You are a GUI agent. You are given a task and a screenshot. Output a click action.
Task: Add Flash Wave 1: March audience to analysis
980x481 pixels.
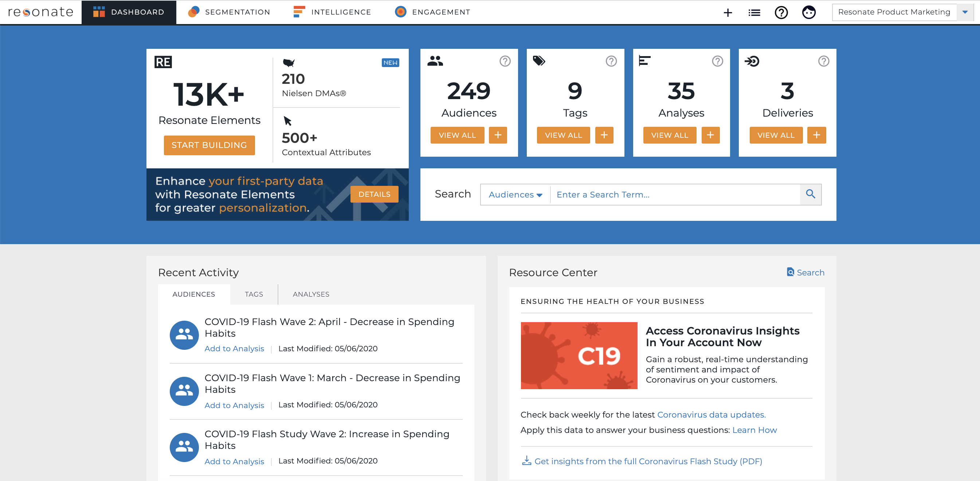[234, 405]
